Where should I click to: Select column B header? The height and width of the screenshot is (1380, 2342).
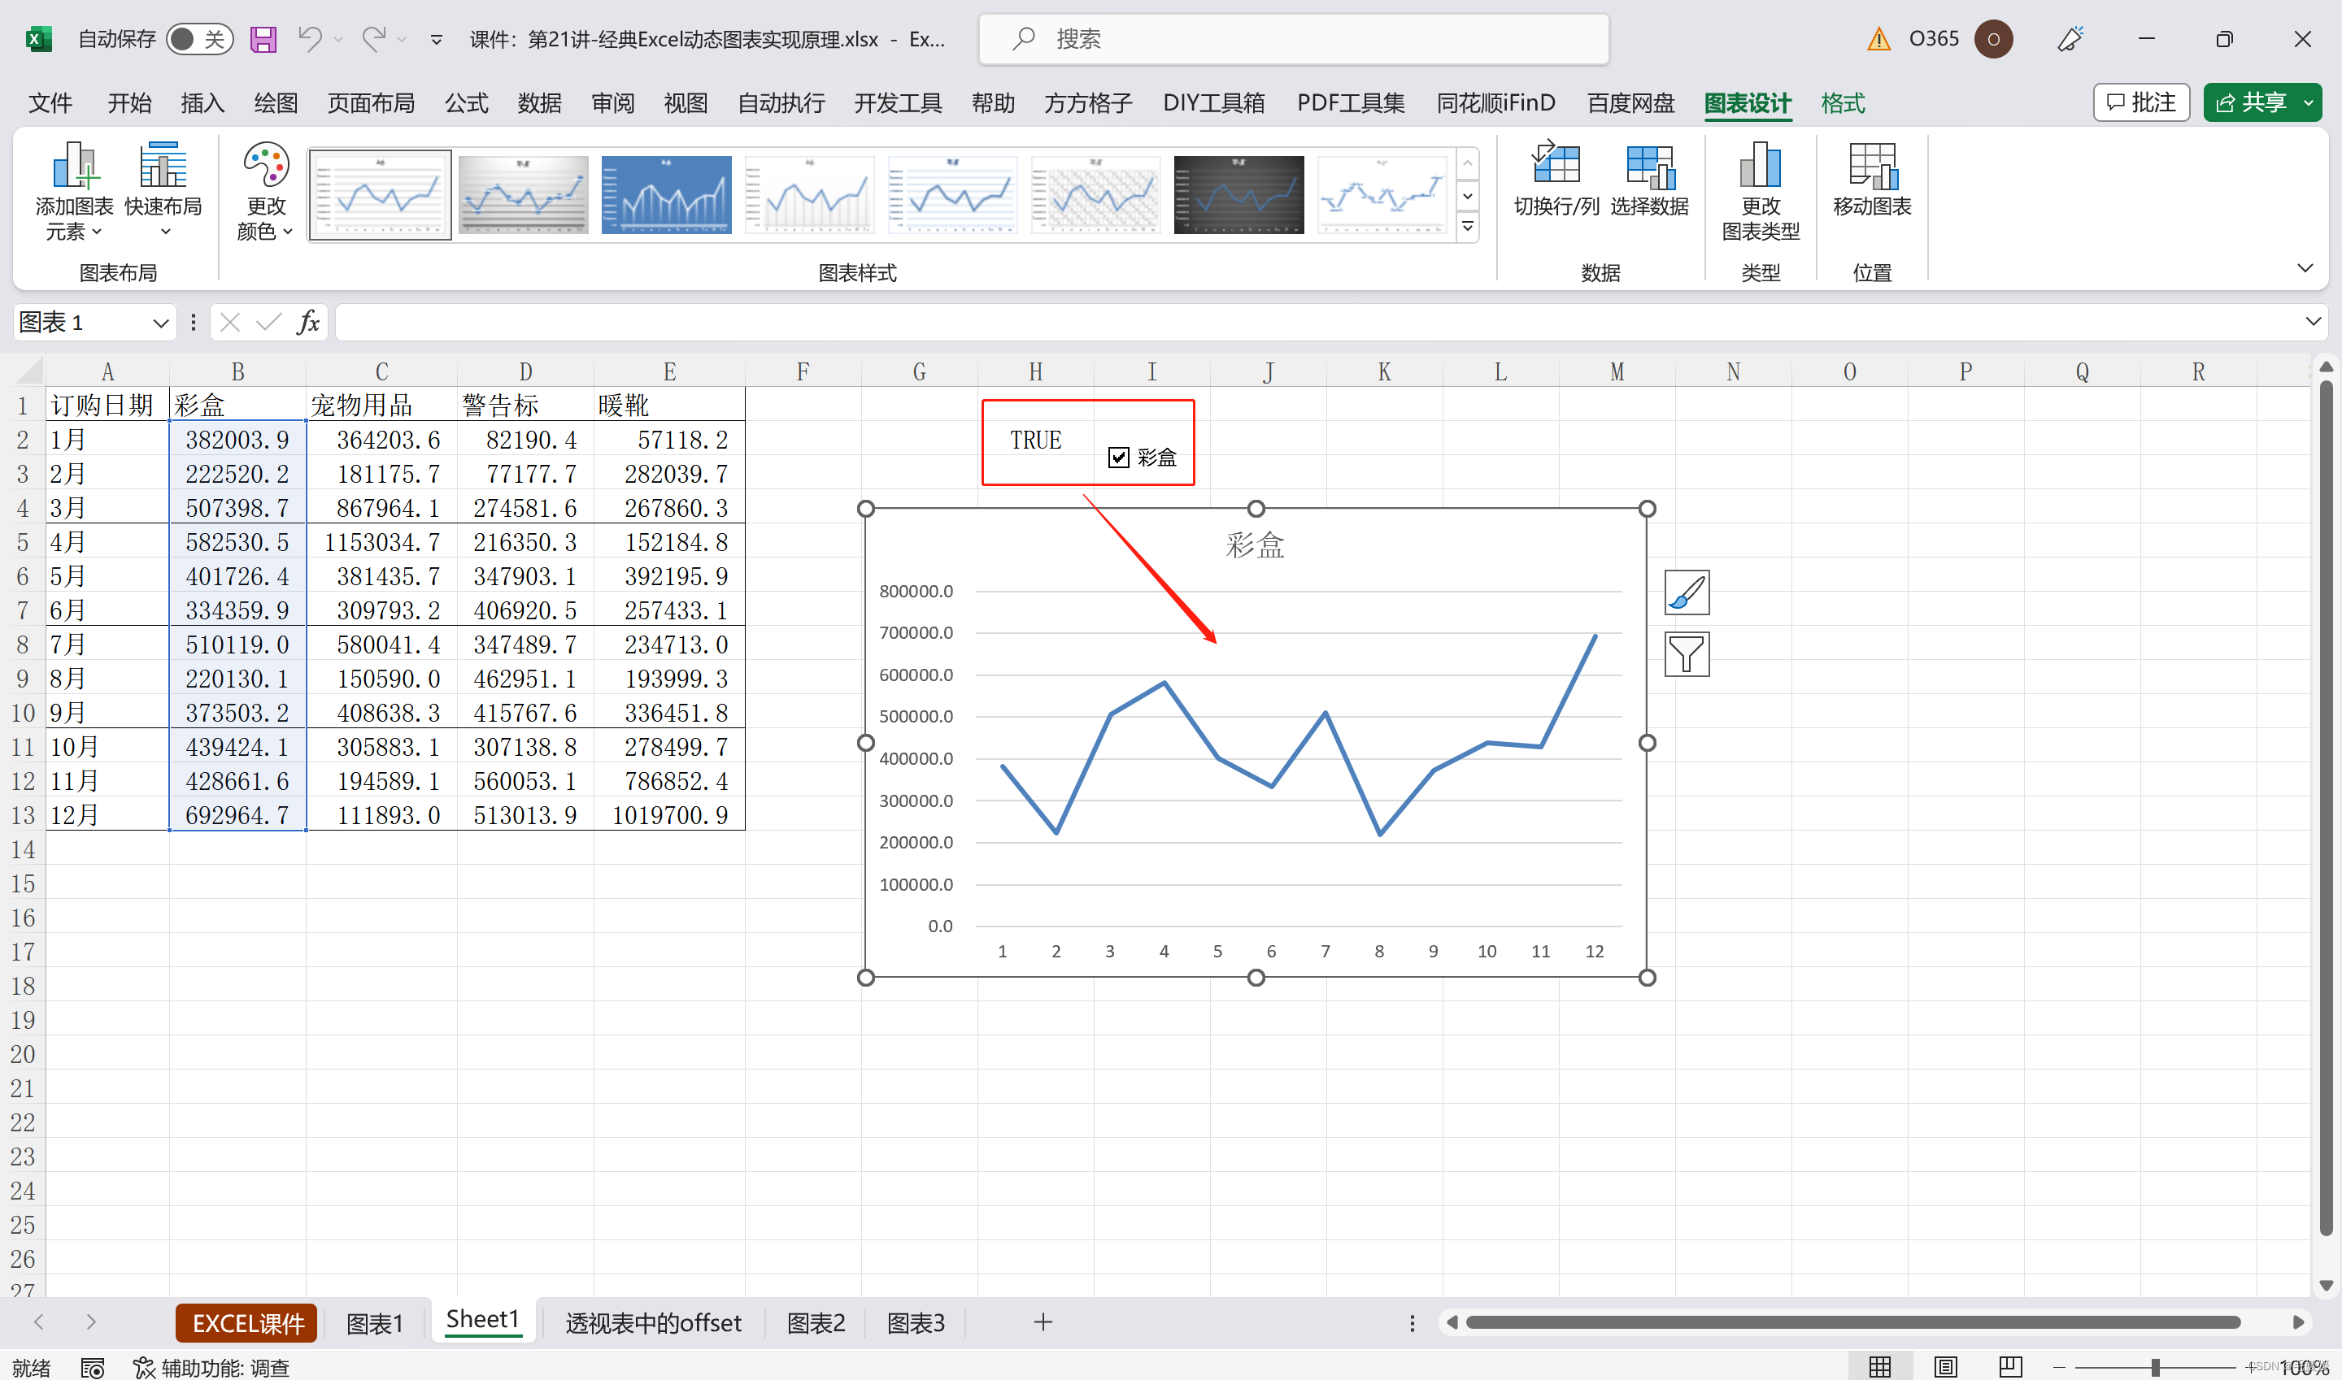pyautogui.click(x=237, y=371)
